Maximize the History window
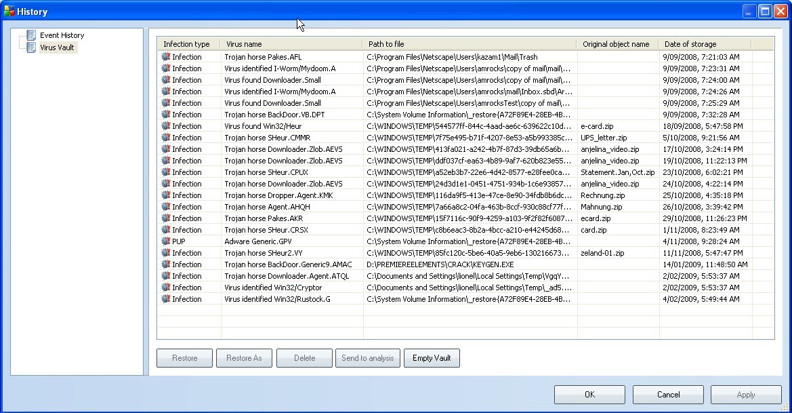Image resolution: width=792 pixels, height=413 pixels. (764, 12)
